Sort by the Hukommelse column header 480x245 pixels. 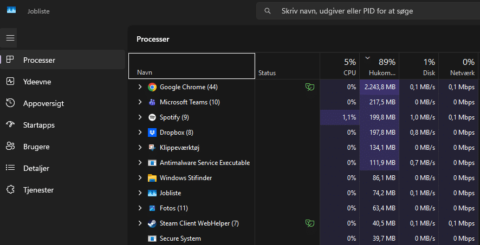tap(379, 66)
